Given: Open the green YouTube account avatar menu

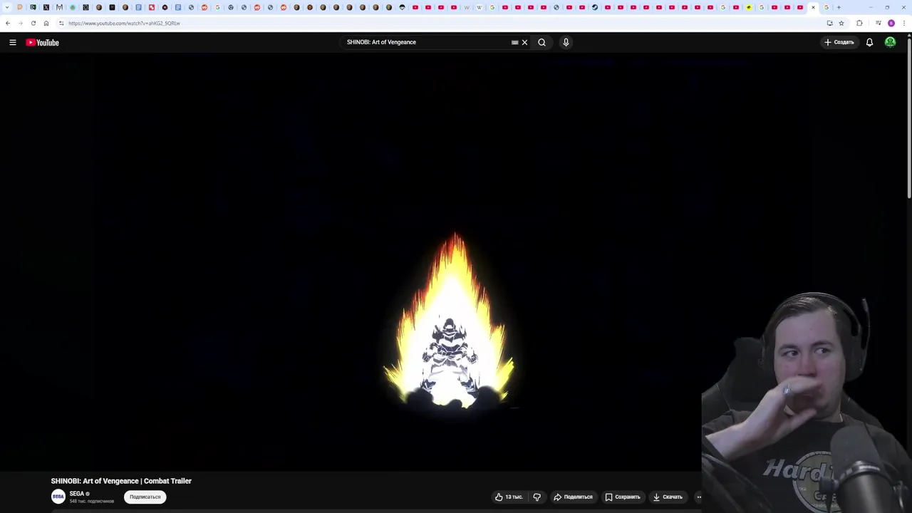Looking at the screenshot, I should click(x=890, y=42).
